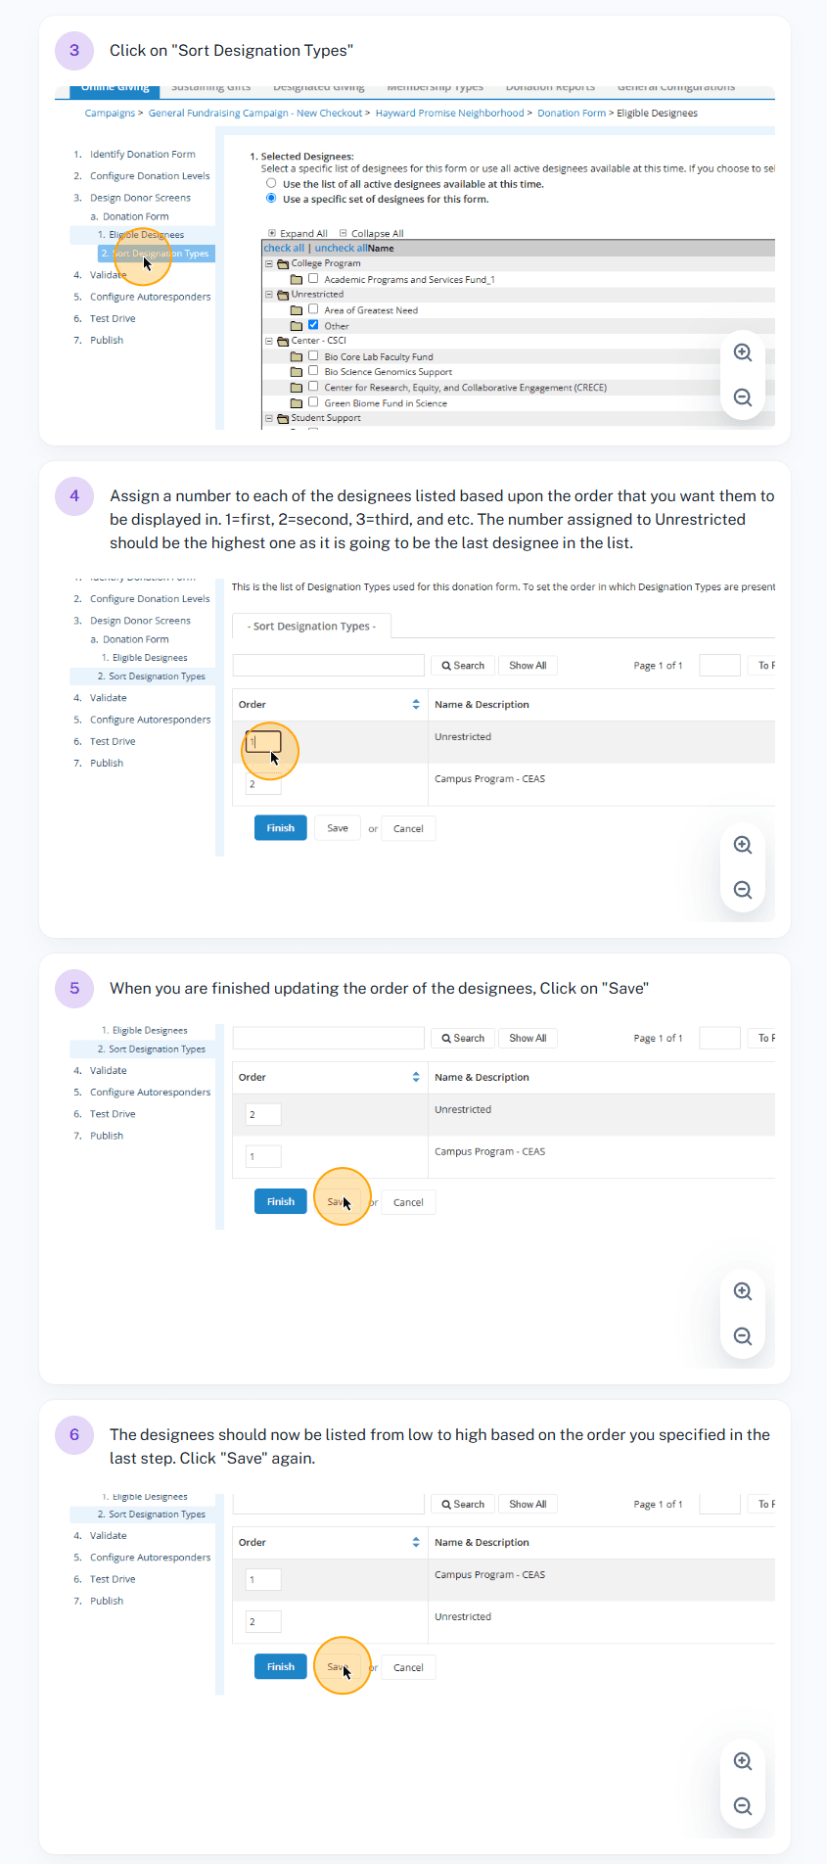Click Order column sort arrows in step 5

pyautogui.click(x=416, y=1077)
